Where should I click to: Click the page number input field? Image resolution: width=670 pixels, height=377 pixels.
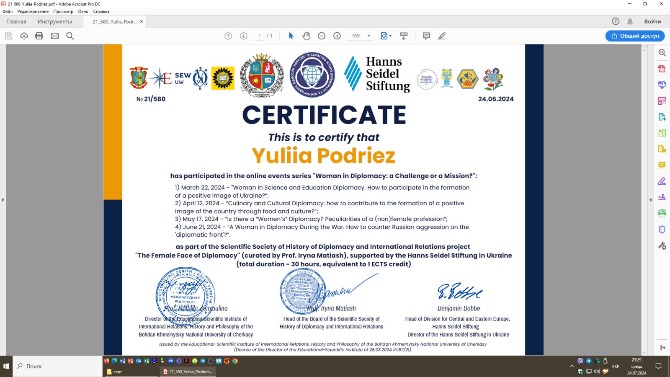pyautogui.click(x=260, y=36)
